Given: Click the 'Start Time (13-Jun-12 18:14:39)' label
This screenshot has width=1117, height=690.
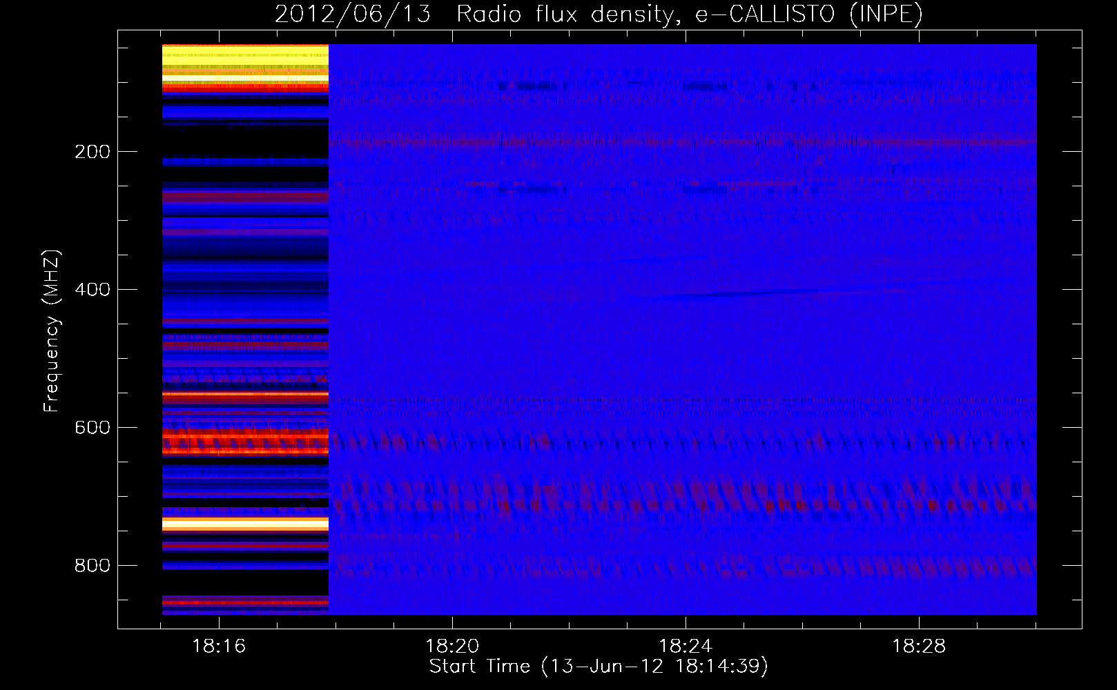Looking at the screenshot, I should point(599,667).
